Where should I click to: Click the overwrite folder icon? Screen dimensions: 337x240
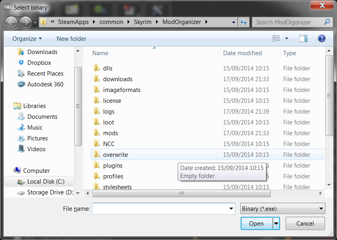tap(97, 154)
